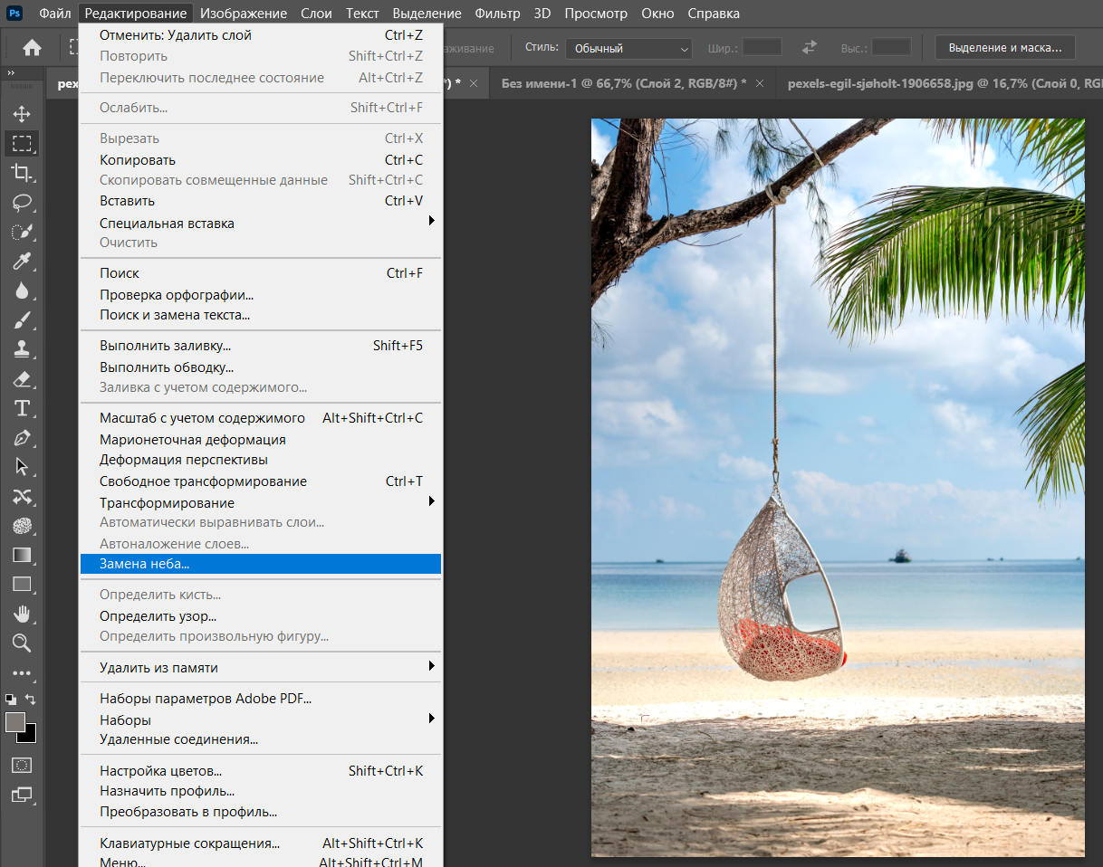Toggle Quick Mask mode in toolbar
Image resolution: width=1103 pixels, height=867 pixels.
tap(22, 765)
